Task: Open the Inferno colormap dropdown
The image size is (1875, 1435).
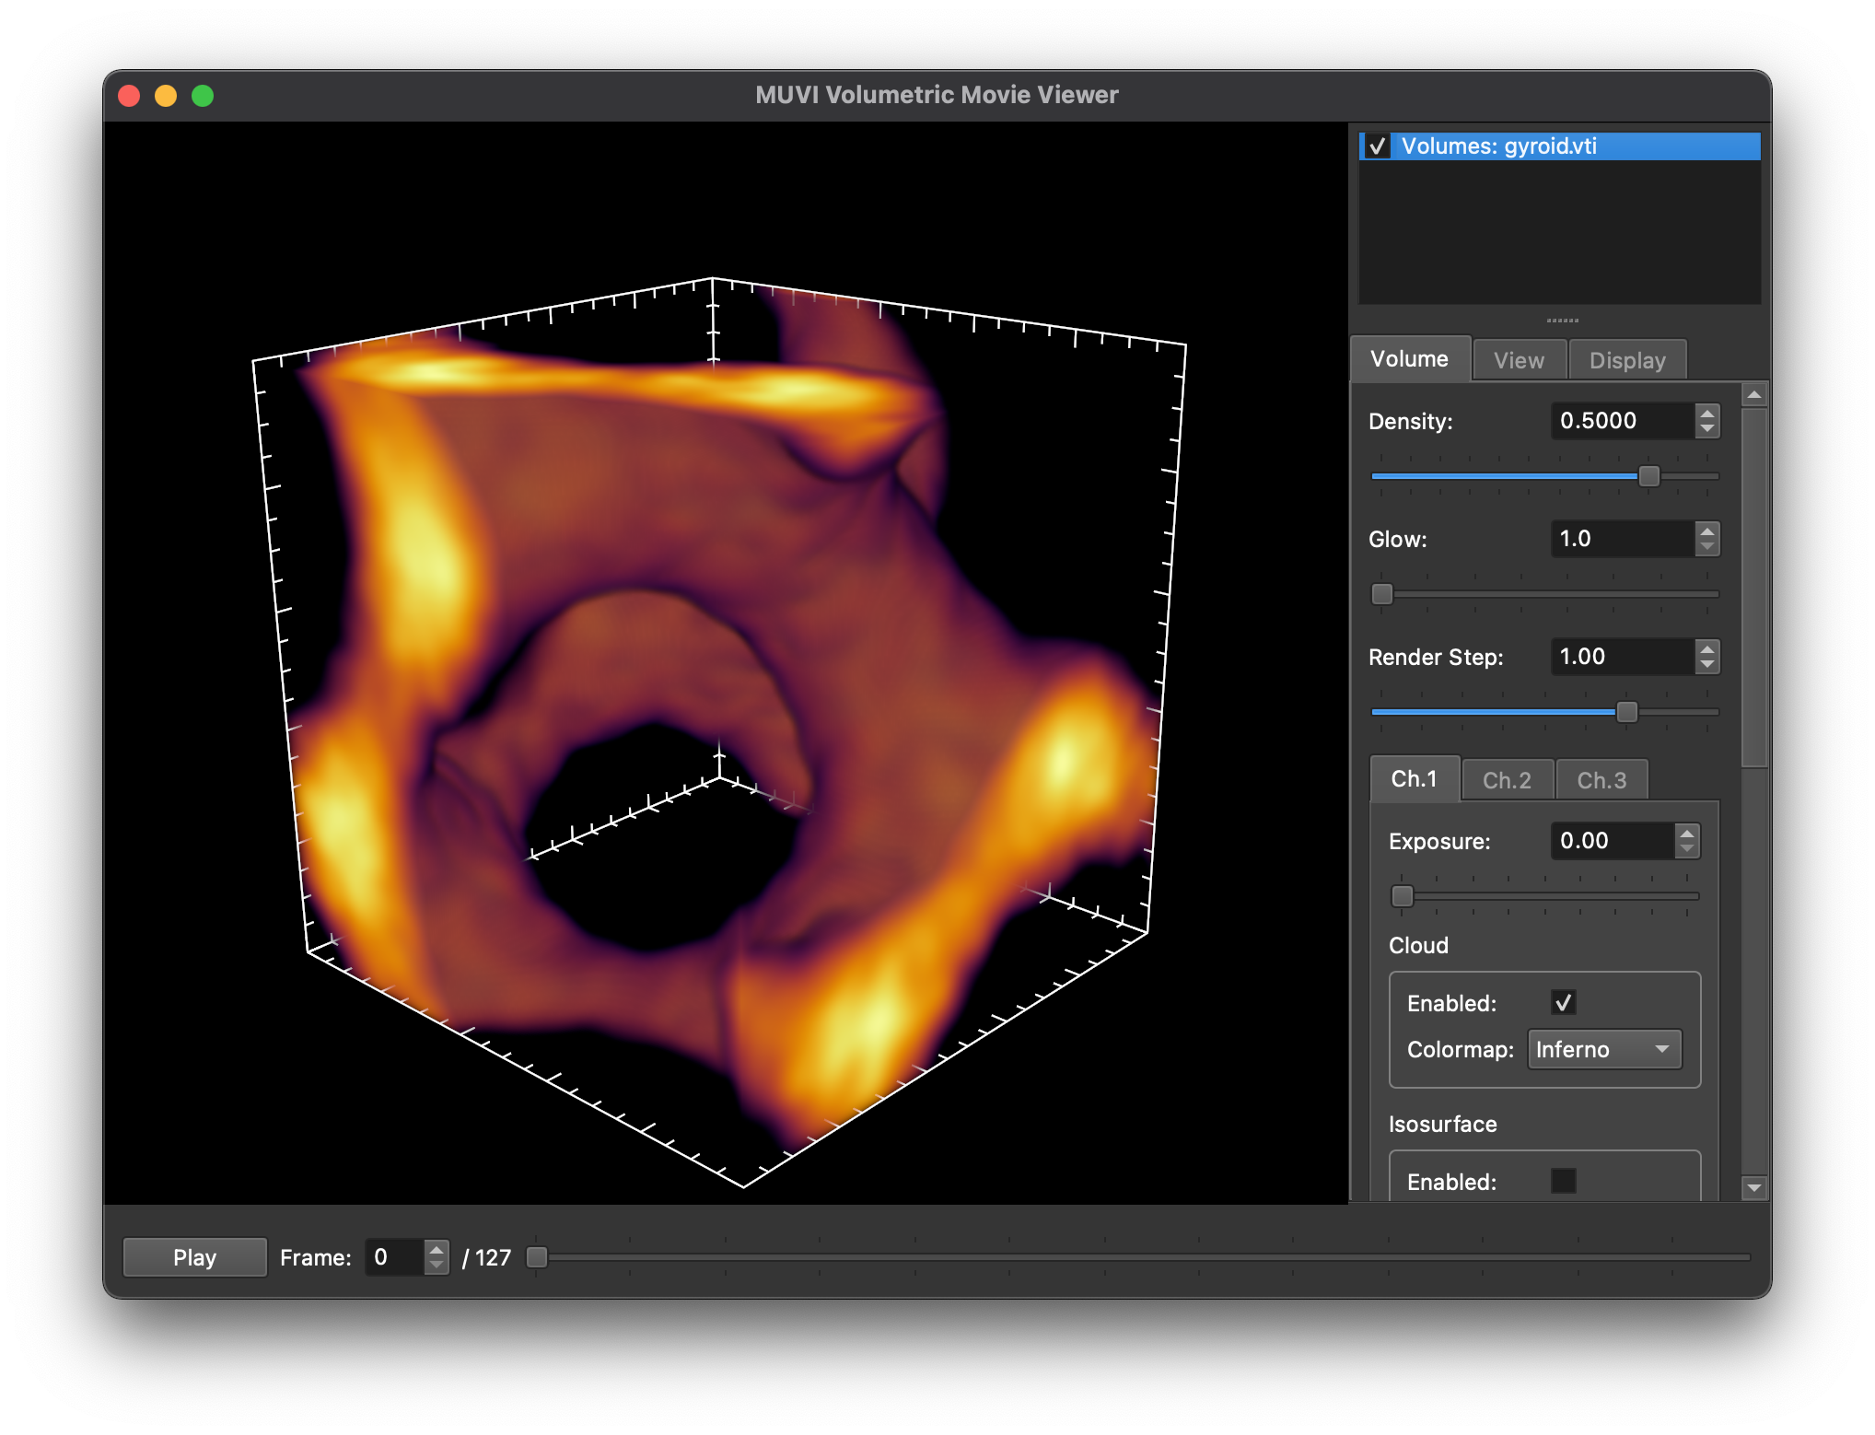Action: point(1603,1049)
